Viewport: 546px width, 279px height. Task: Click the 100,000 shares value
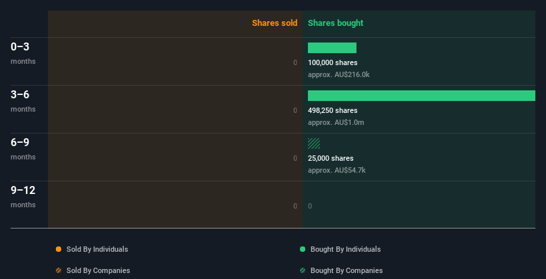point(333,62)
